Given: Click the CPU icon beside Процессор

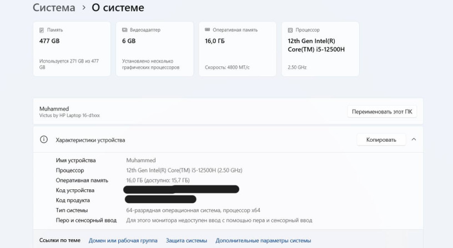Looking at the screenshot, I should coord(290,30).
